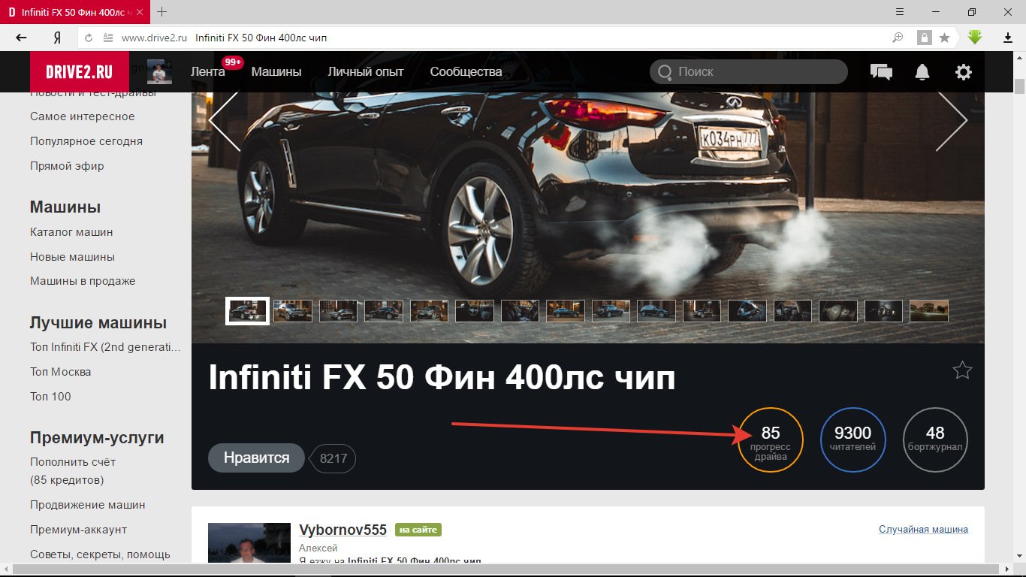Open the Vybornov555 profile link
Viewport: 1026px width, 577px height.
coord(343,530)
